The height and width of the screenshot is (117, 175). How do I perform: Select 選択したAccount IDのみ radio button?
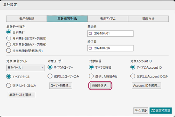click(133, 76)
